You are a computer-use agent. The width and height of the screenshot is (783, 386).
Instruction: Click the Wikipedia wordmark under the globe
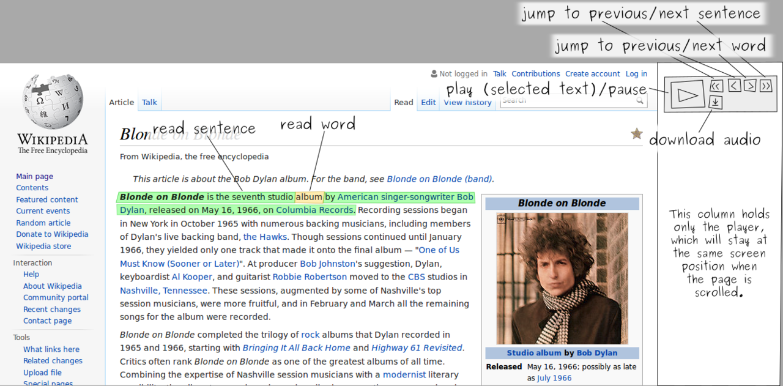pyautogui.click(x=53, y=139)
